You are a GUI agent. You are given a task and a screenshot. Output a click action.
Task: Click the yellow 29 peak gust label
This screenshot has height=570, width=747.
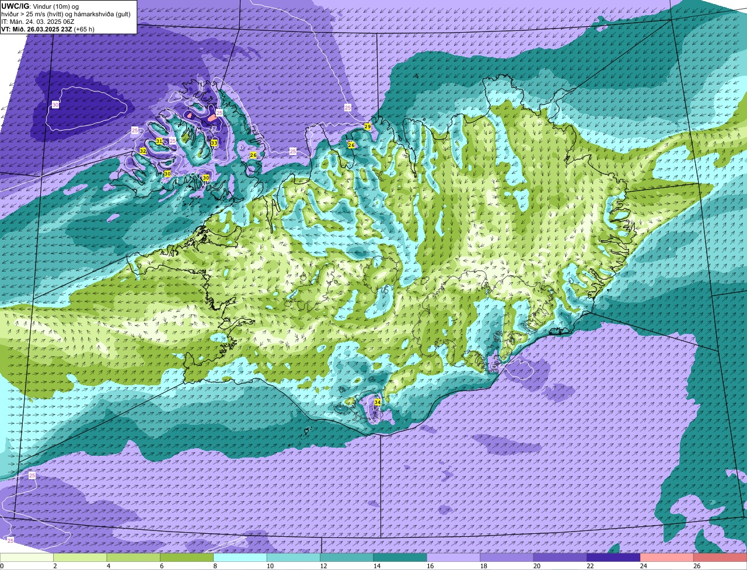click(367, 126)
